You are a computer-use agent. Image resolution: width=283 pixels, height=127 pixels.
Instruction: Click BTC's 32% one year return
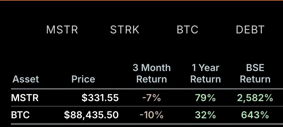[x=205, y=115]
